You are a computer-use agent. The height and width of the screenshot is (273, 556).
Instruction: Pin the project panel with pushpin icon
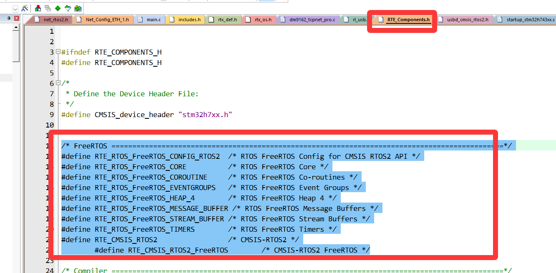point(9,18)
